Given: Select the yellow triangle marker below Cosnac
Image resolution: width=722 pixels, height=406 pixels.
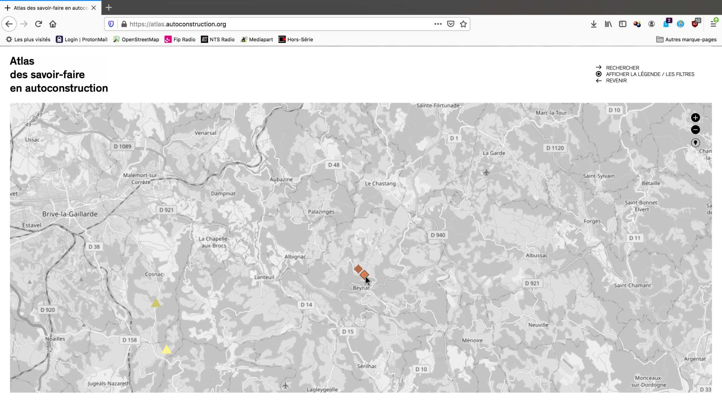Looking at the screenshot, I should pos(156,303).
